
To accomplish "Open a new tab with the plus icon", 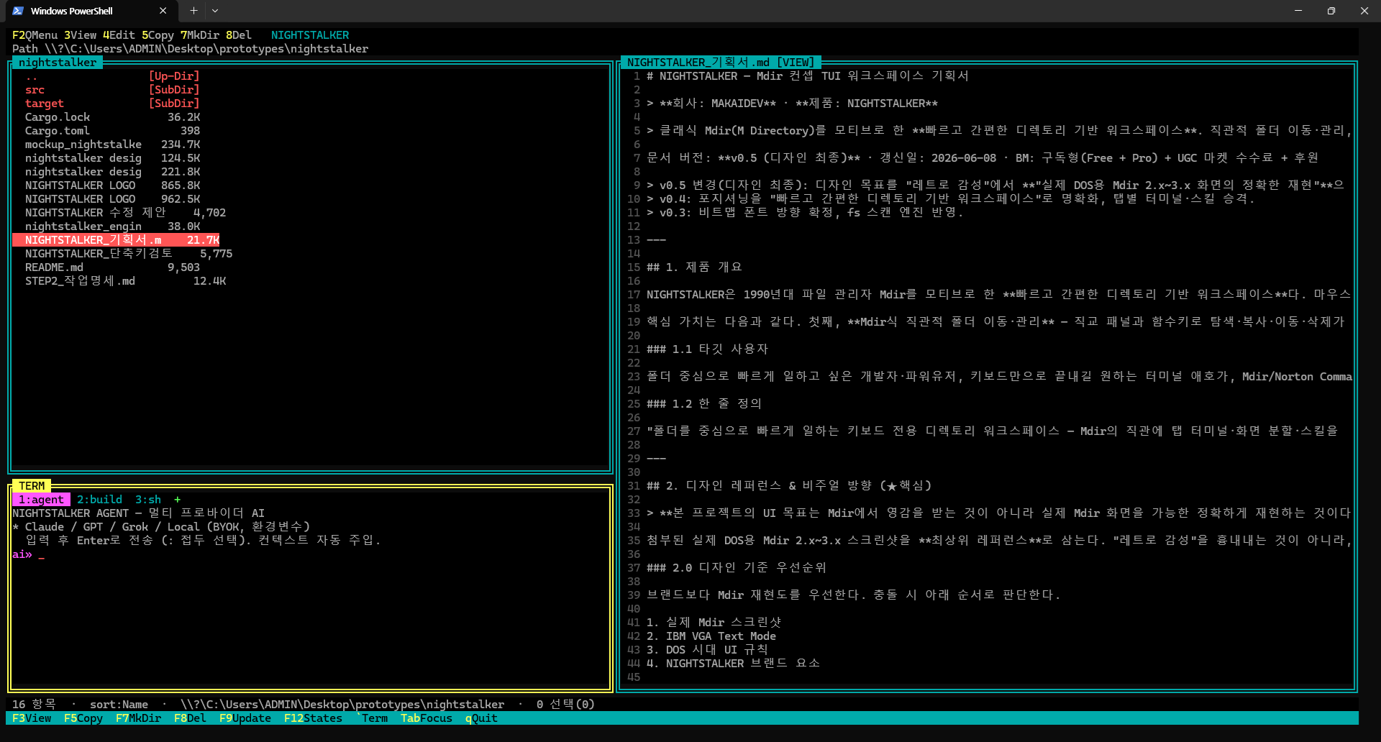I will click(x=193, y=11).
